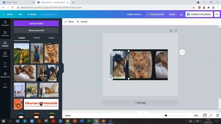Open the Windows Start button
This screenshot has width=221, height=124.
[x=3, y=121]
